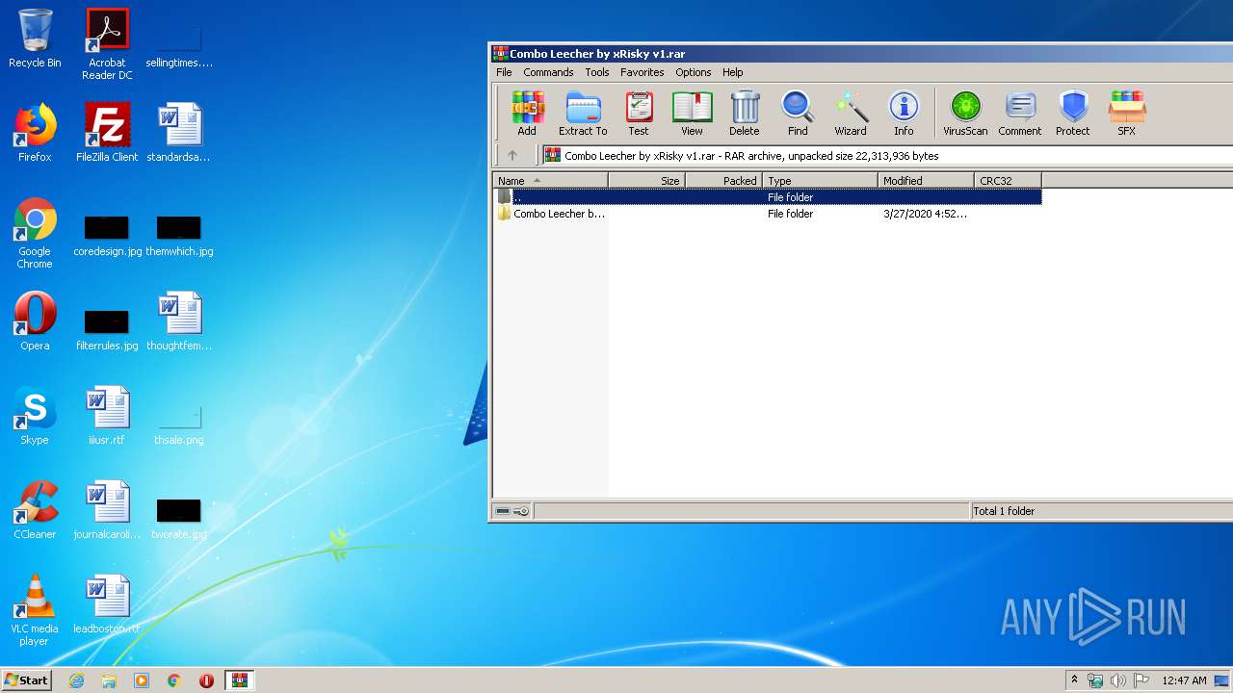Open the Commands menu

[x=548, y=72]
